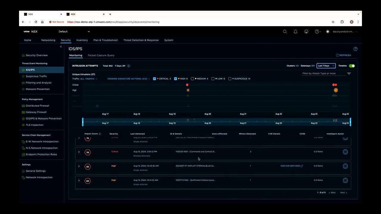Image resolution: width=381 pixels, height=214 pixels.
Task: Open the Threat Detection & Response menu
Action: [x=141, y=40]
